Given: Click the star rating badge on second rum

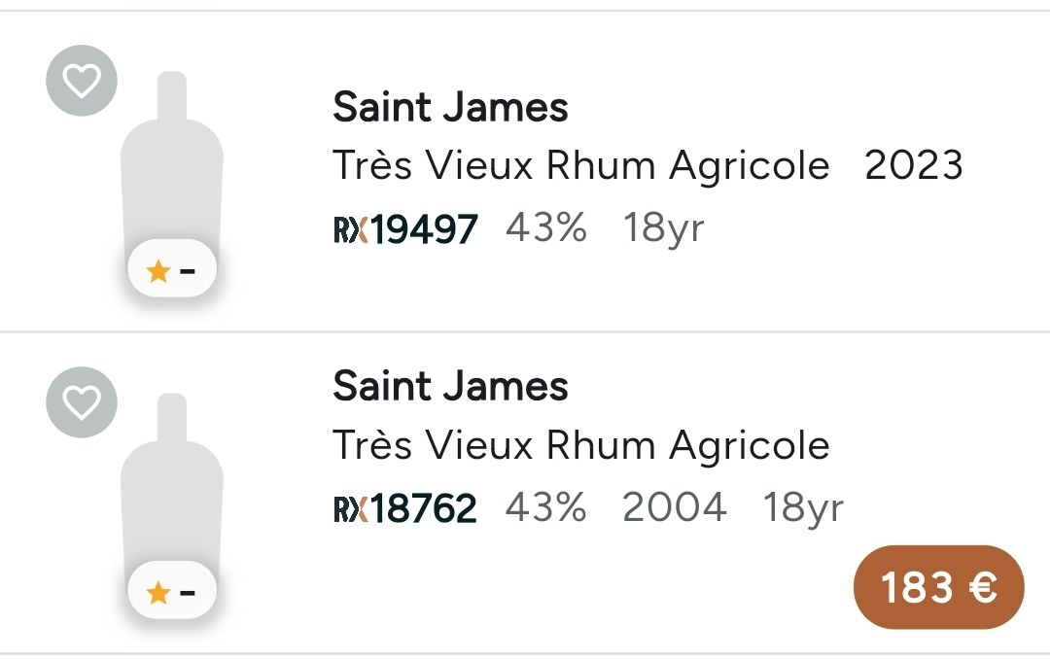Looking at the screenshot, I should pyautogui.click(x=172, y=592).
